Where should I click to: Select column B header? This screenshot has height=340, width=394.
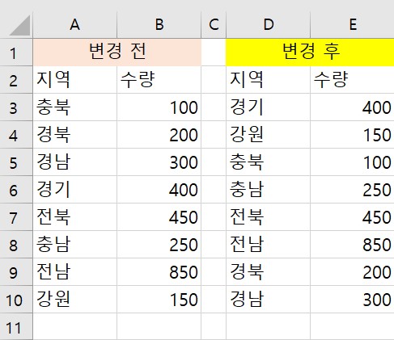(159, 24)
